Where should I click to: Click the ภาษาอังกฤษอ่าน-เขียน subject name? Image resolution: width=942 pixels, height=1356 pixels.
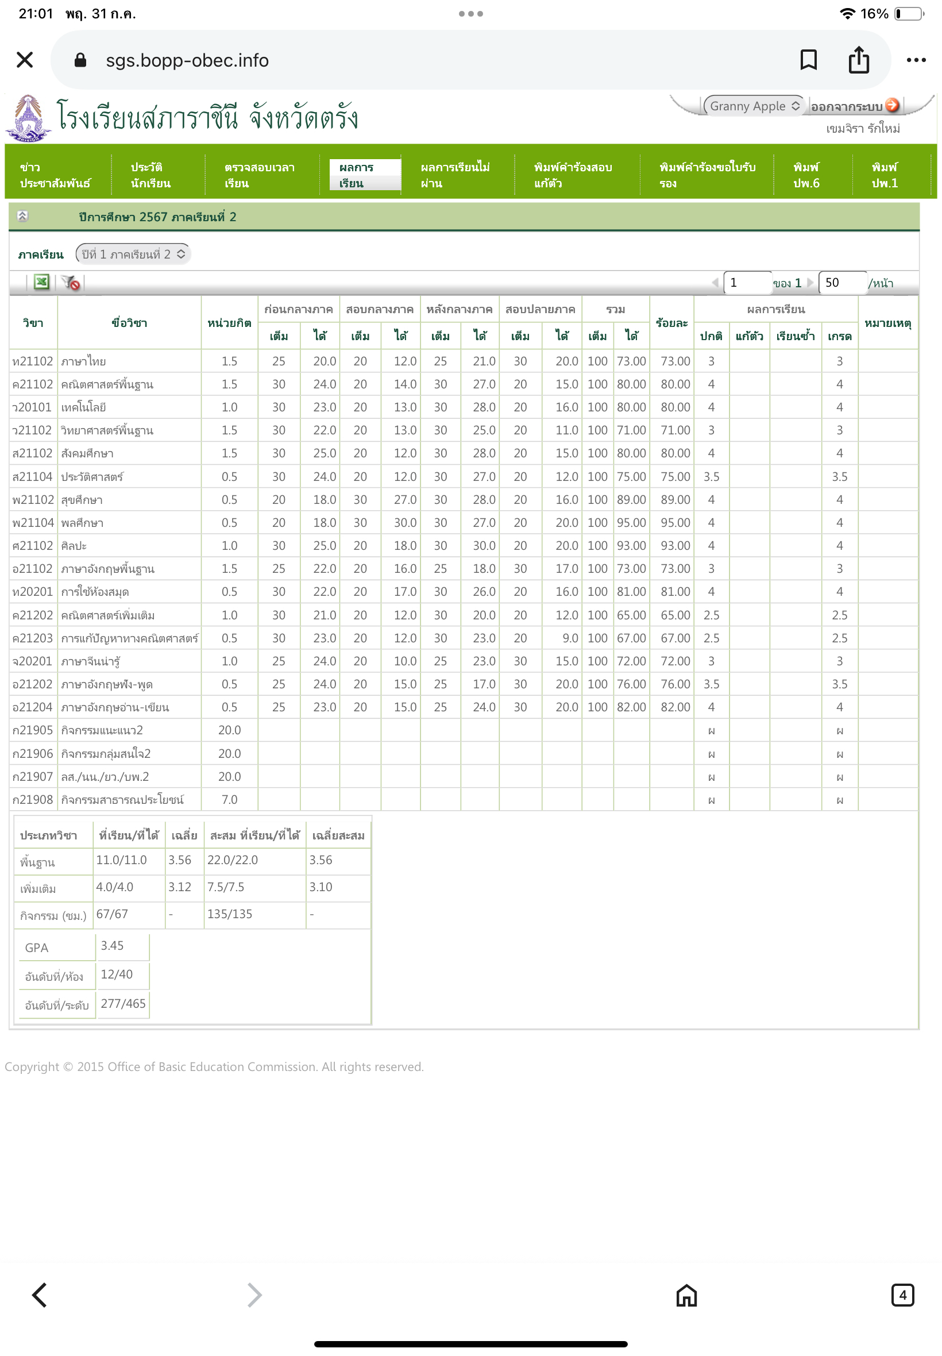(114, 707)
